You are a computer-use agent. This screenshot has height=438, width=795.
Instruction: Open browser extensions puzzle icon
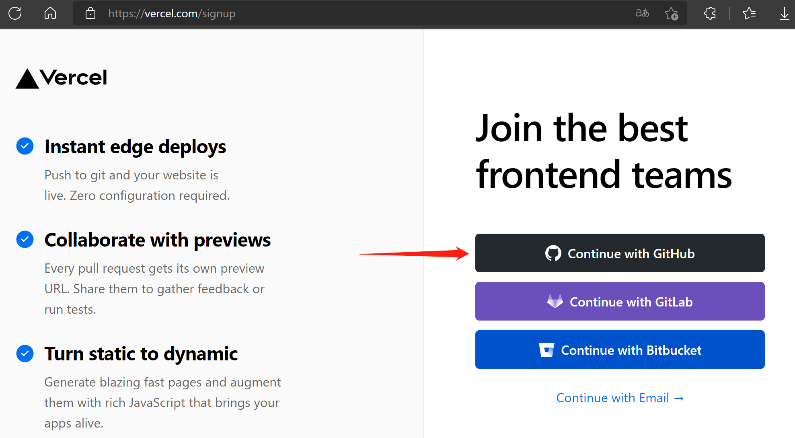(x=710, y=13)
